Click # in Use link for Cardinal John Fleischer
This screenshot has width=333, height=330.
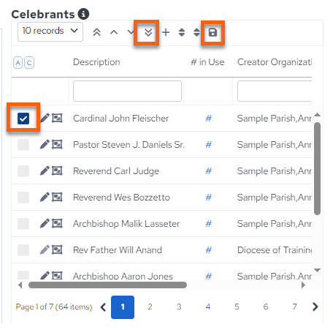(x=209, y=119)
